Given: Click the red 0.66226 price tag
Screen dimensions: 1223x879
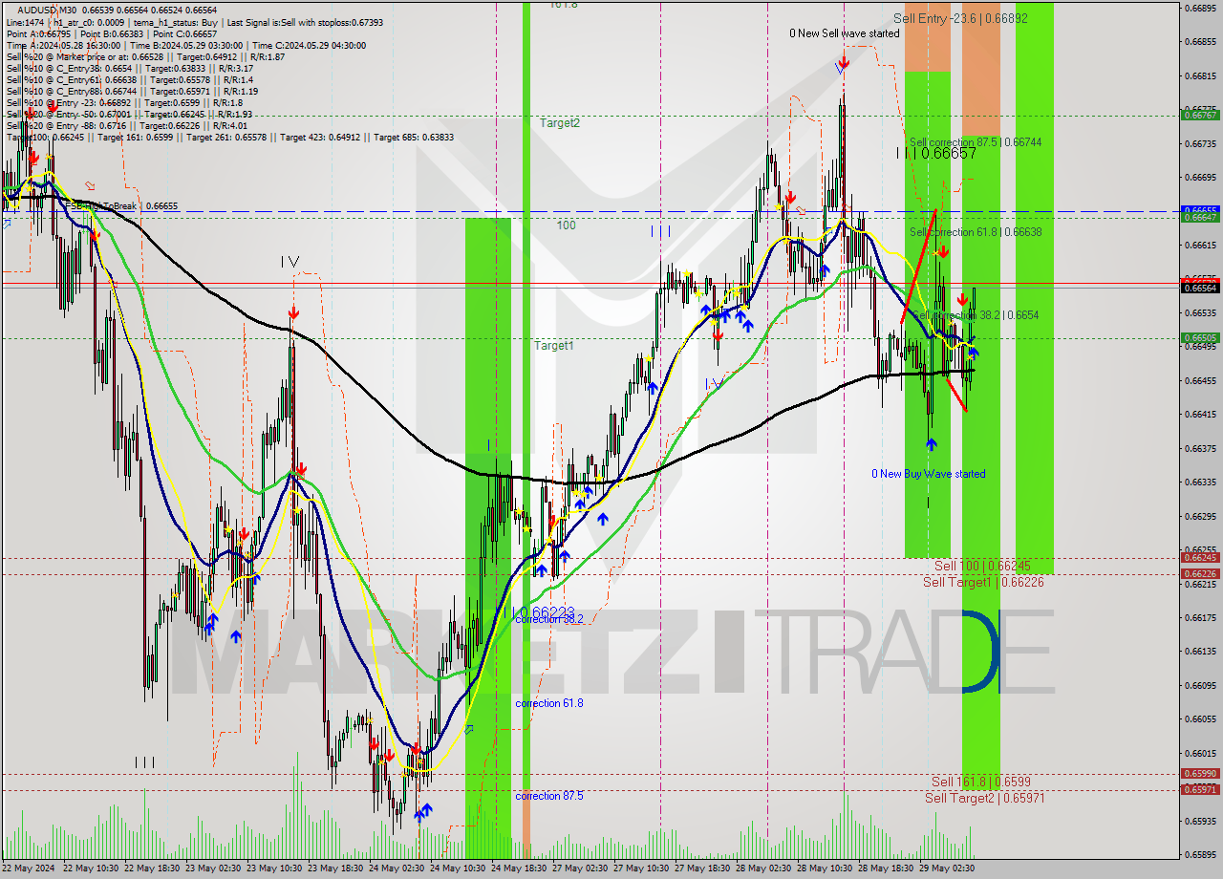Looking at the screenshot, I should pyautogui.click(x=1200, y=573).
